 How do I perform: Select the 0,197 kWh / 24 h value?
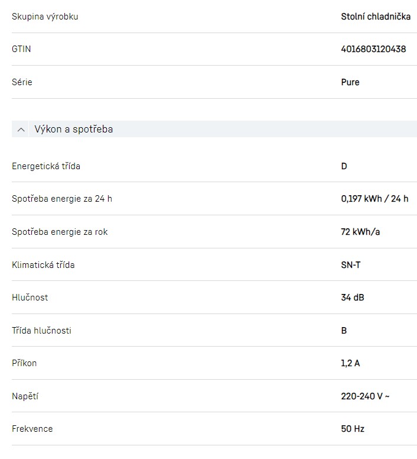[374, 199]
